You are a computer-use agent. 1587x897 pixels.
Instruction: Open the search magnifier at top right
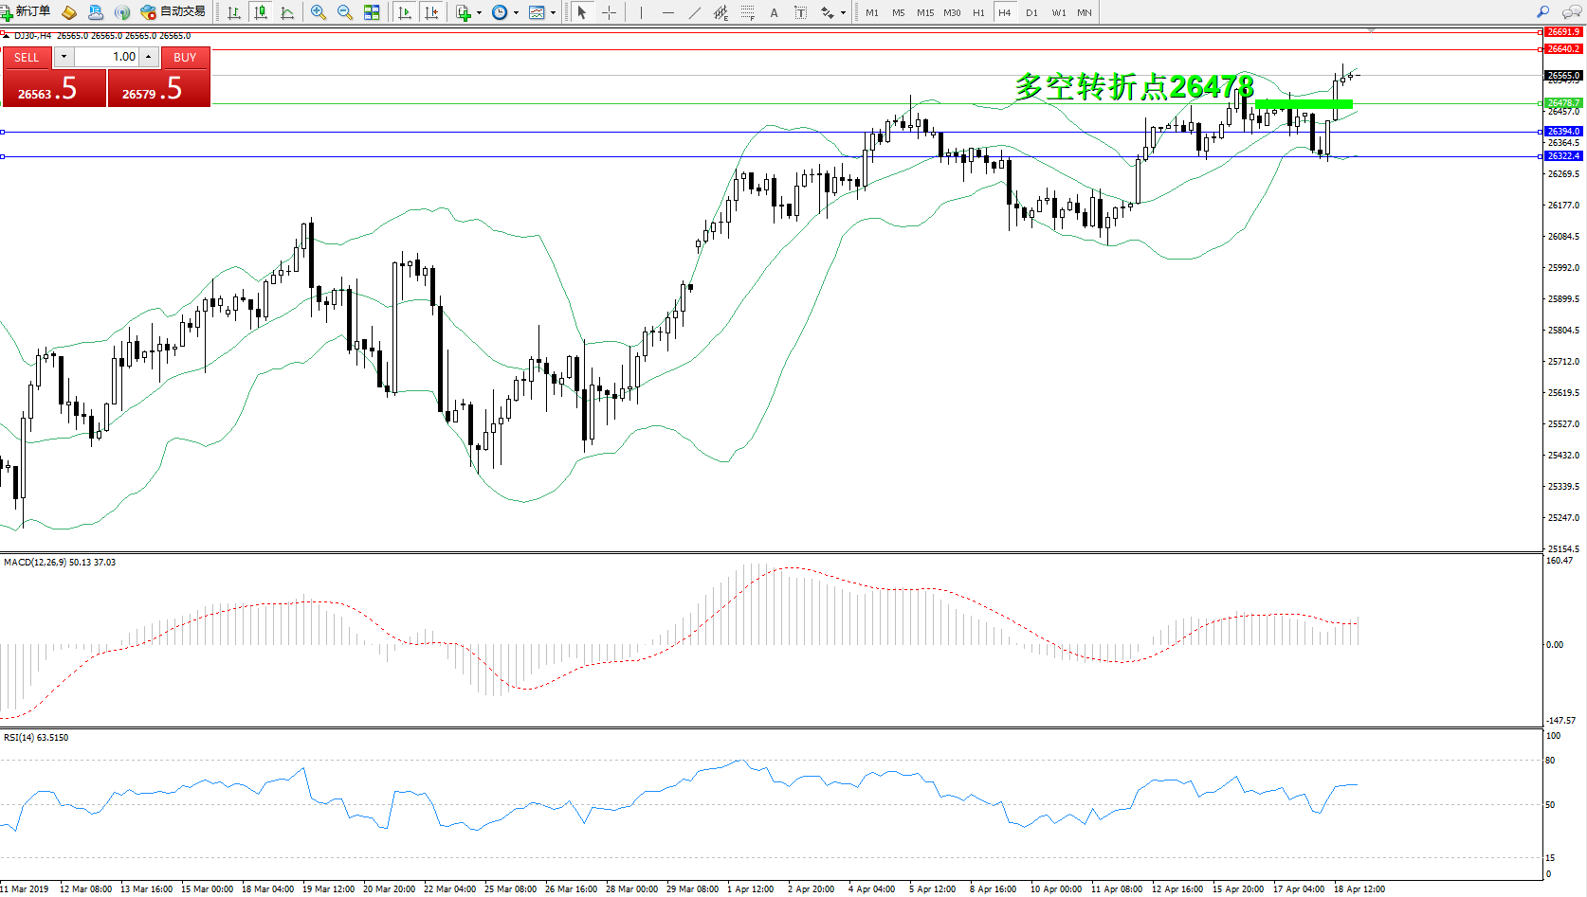click(x=1542, y=12)
